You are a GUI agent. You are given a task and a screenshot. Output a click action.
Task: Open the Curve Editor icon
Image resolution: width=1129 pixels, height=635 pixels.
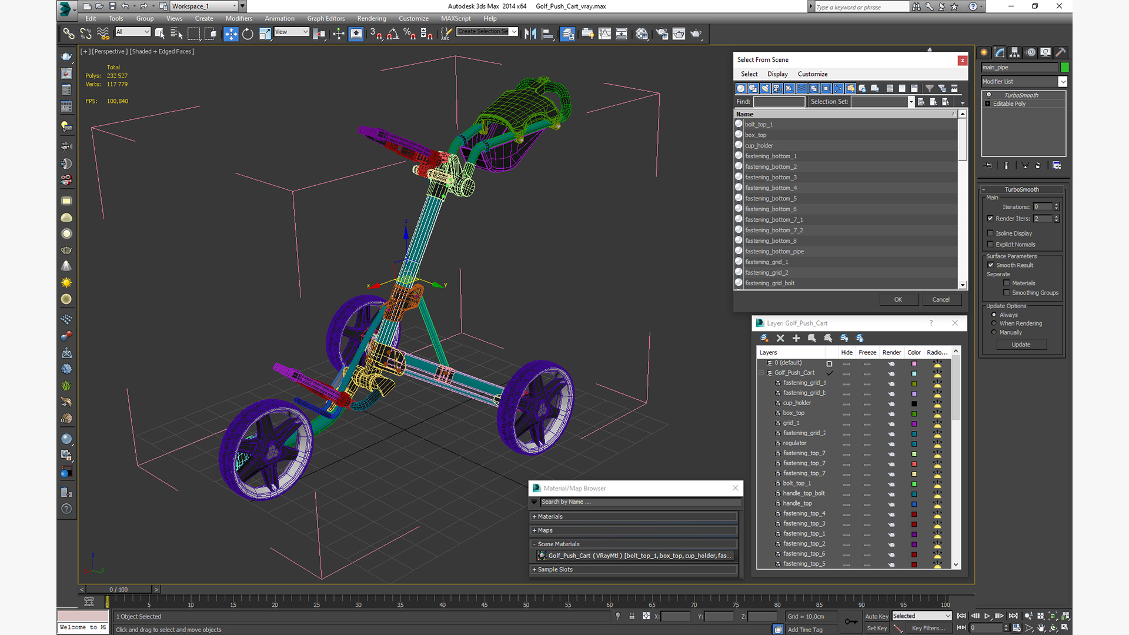(x=604, y=34)
